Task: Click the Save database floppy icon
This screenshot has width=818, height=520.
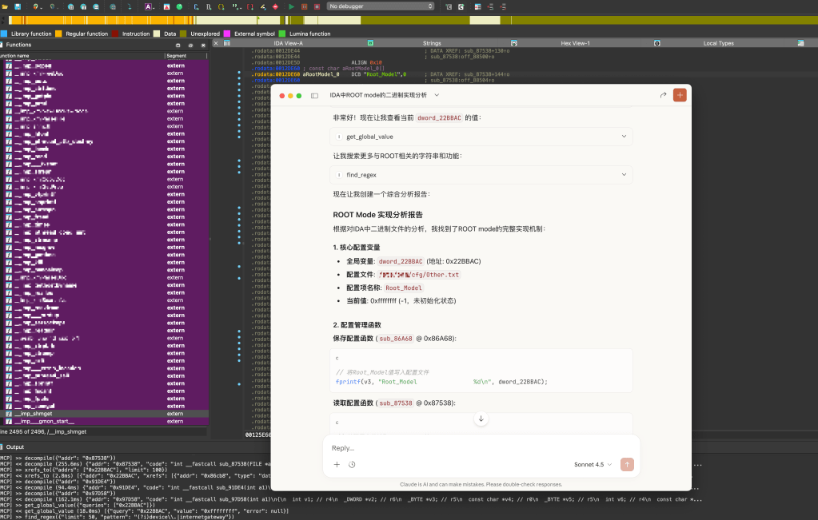Action: 17,6
